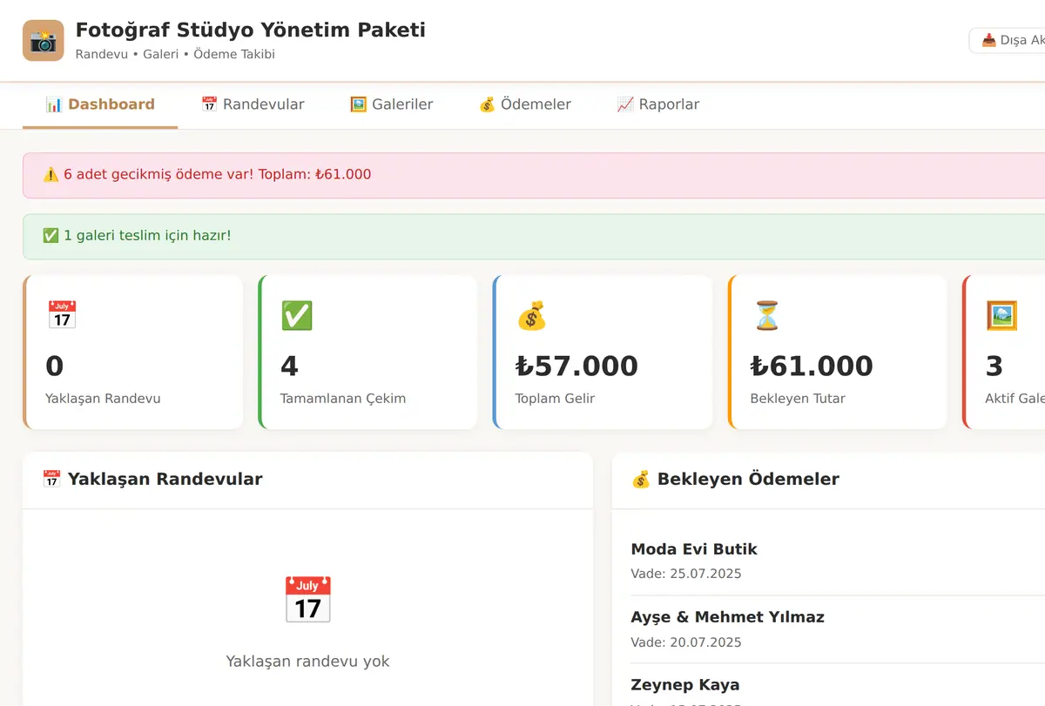This screenshot has width=1045, height=706.
Task: Click the 'Randevu • Galeri • Ödeme Takibi' subtitle
Action: pos(175,54)
